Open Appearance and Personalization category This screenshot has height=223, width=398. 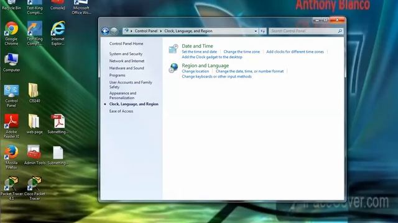pyautogui.click(x=123, y=95)
